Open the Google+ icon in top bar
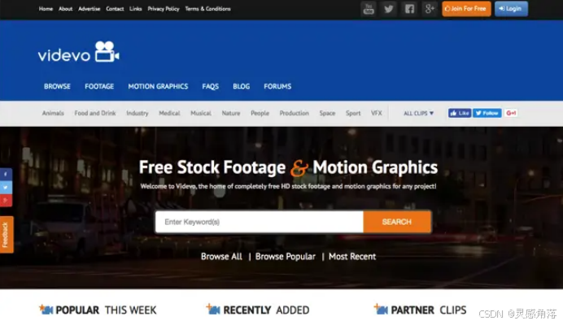The width and height of the screenshot is (563, 325). pyautogui.click(x=430, y=9)
